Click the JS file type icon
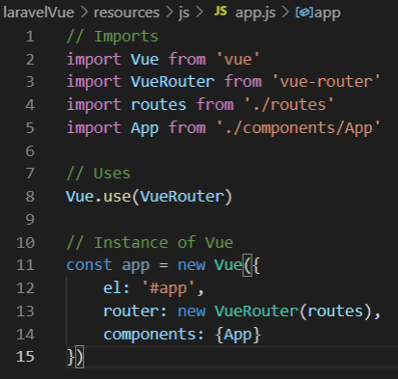The image size is (398, 379). (x=221, y=12)
